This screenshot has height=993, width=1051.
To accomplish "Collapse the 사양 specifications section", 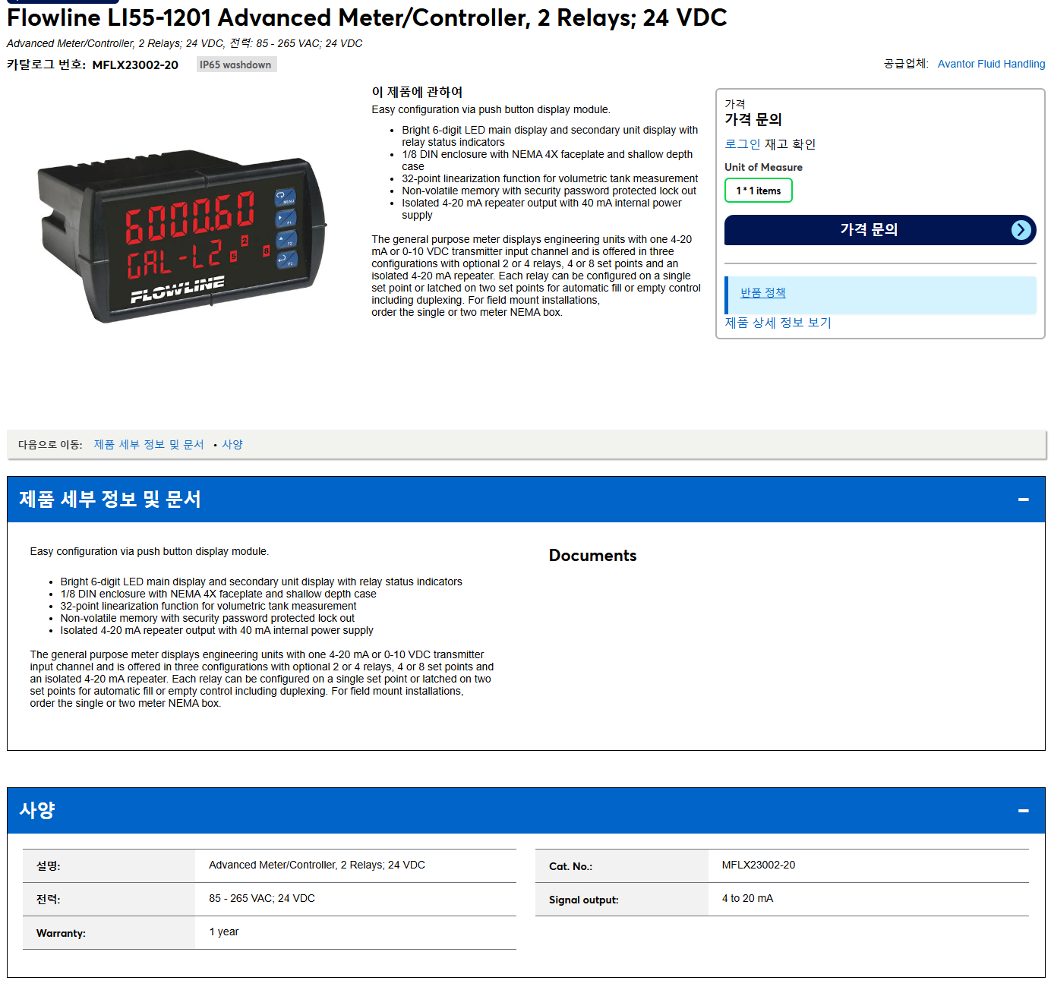I will (x=1023, y=811).
